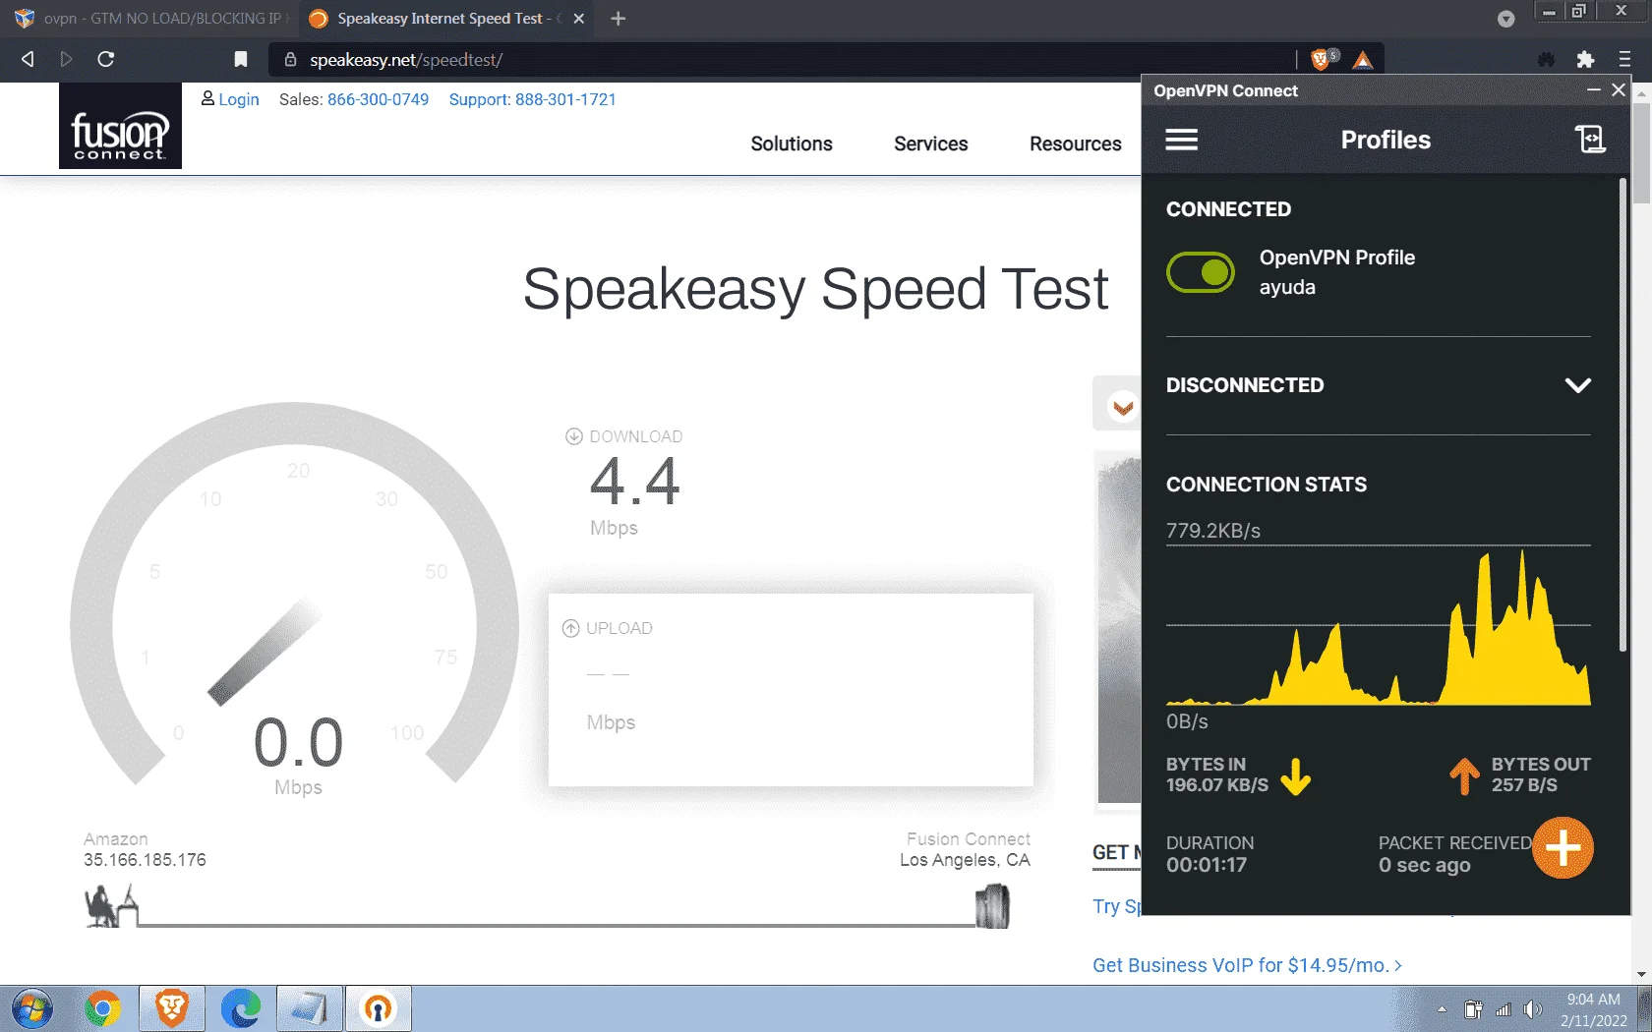Click the browser back button

coord(28,59)
